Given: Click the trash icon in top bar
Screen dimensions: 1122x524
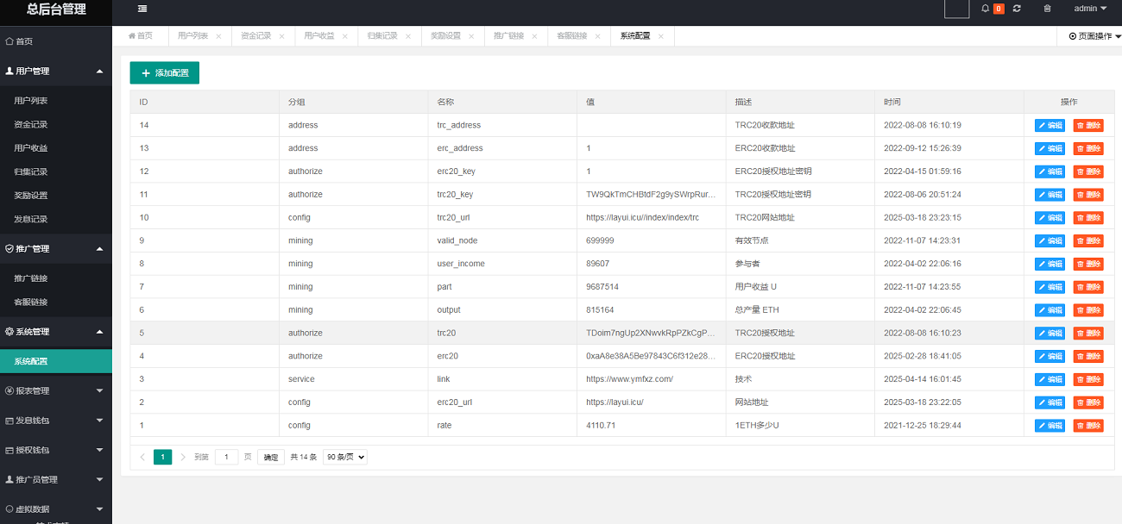Looking at the screenshot, I should point(1048,9).
